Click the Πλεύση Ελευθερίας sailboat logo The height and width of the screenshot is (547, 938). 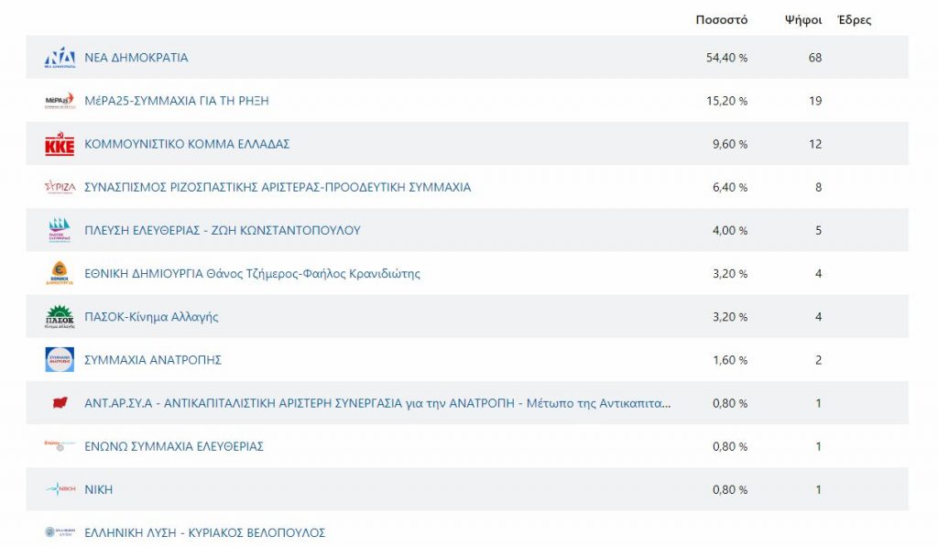click(x=60, y=230)
